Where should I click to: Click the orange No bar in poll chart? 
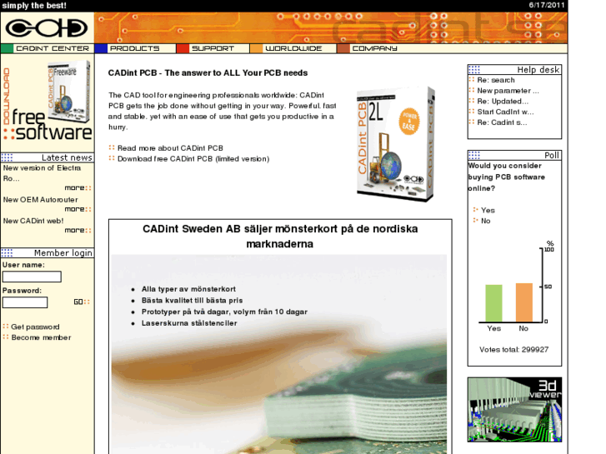pyautogui.click(x=524, y=302)
